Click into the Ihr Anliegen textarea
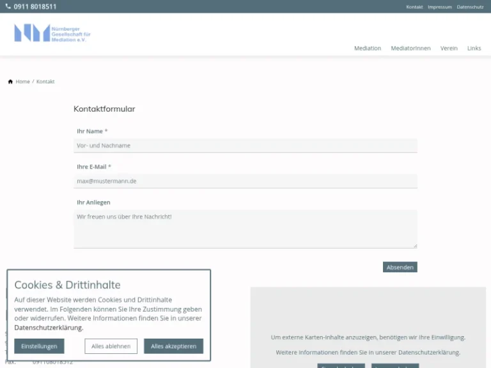 [245, 229]
